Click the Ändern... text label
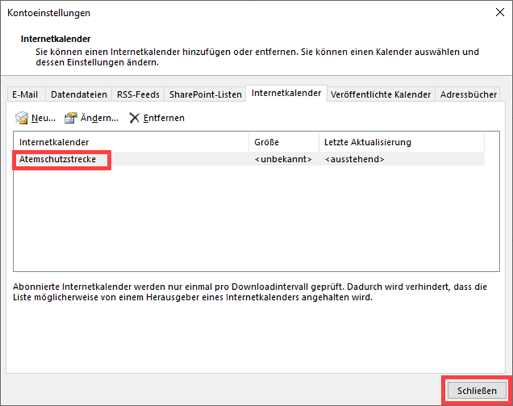 tap(100, 118)
